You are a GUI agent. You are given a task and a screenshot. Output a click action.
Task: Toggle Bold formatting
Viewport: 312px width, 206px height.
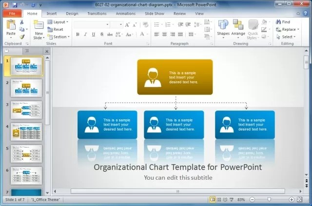[78, 34]
